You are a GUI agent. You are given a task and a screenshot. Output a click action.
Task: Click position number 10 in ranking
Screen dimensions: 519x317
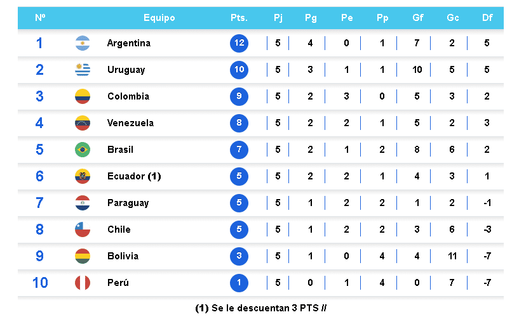pos(40,283)
